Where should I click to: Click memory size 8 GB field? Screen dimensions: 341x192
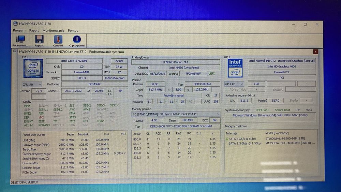pyautogui.click(x=155, y=84)
